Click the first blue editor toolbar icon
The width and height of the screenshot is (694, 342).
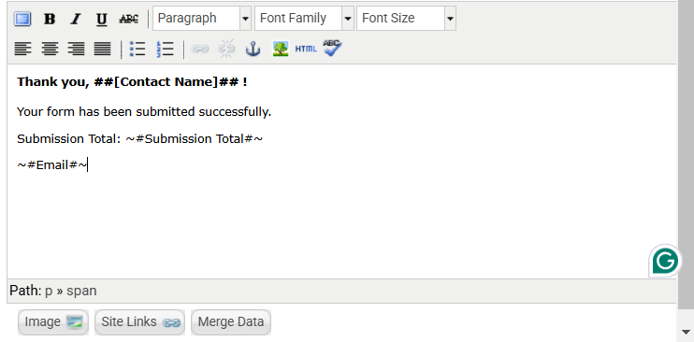22,19
